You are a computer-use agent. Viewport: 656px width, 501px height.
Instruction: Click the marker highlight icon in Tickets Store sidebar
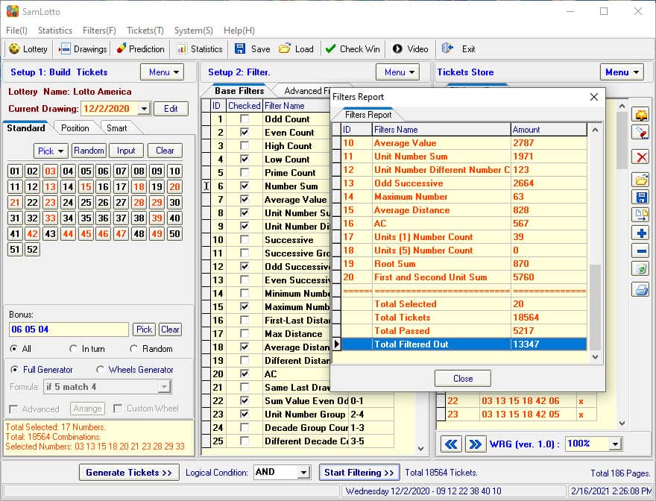tap(641, 132)
